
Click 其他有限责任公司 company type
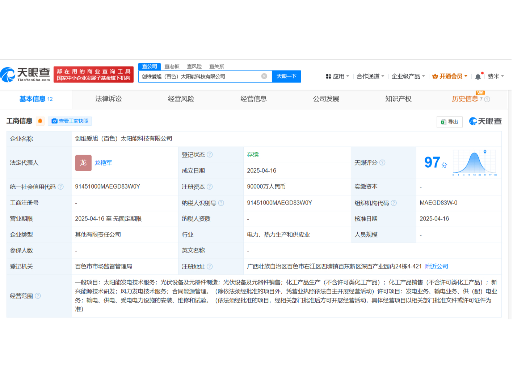point(98,235)
